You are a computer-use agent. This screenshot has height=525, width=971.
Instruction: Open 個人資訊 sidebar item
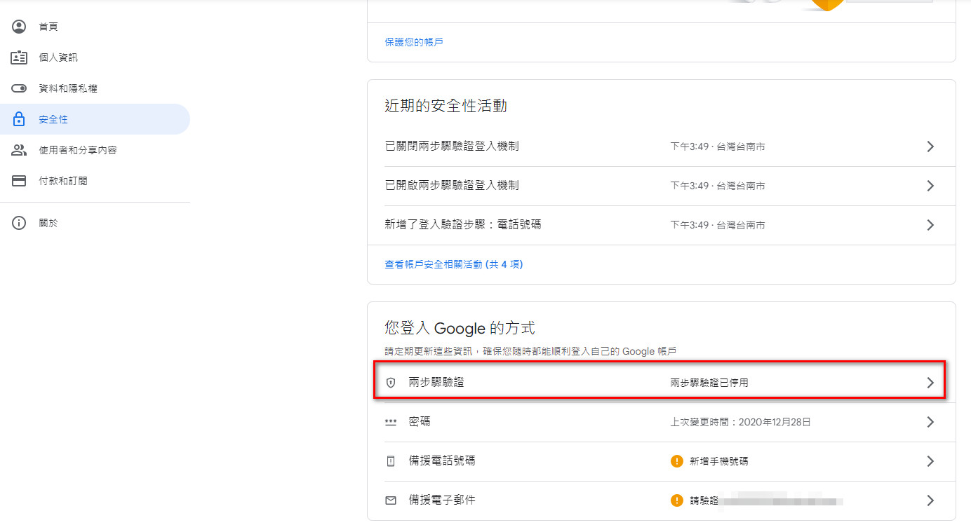[x=95, y=57]
